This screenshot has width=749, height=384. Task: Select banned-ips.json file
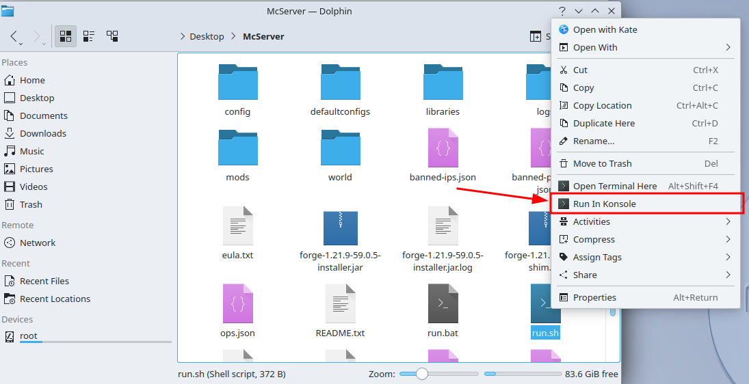click(443, 148)
